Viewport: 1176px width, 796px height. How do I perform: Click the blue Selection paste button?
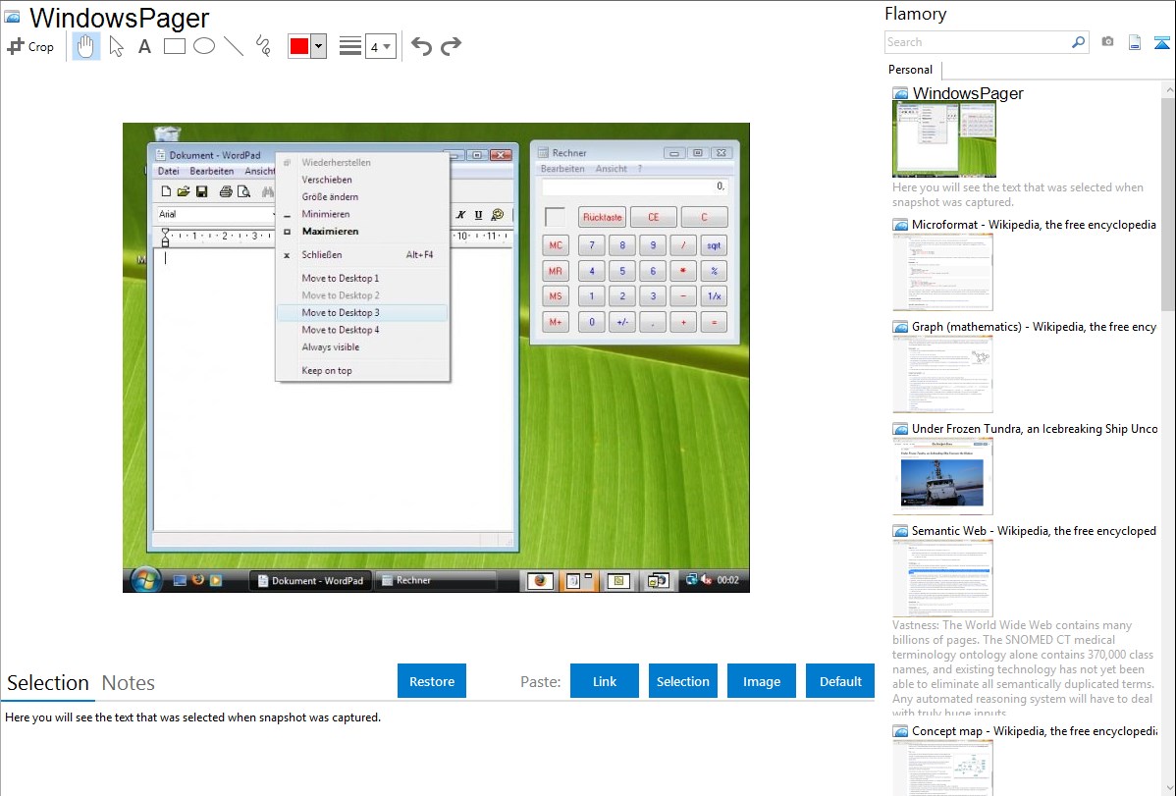click(x=682, y=681)
